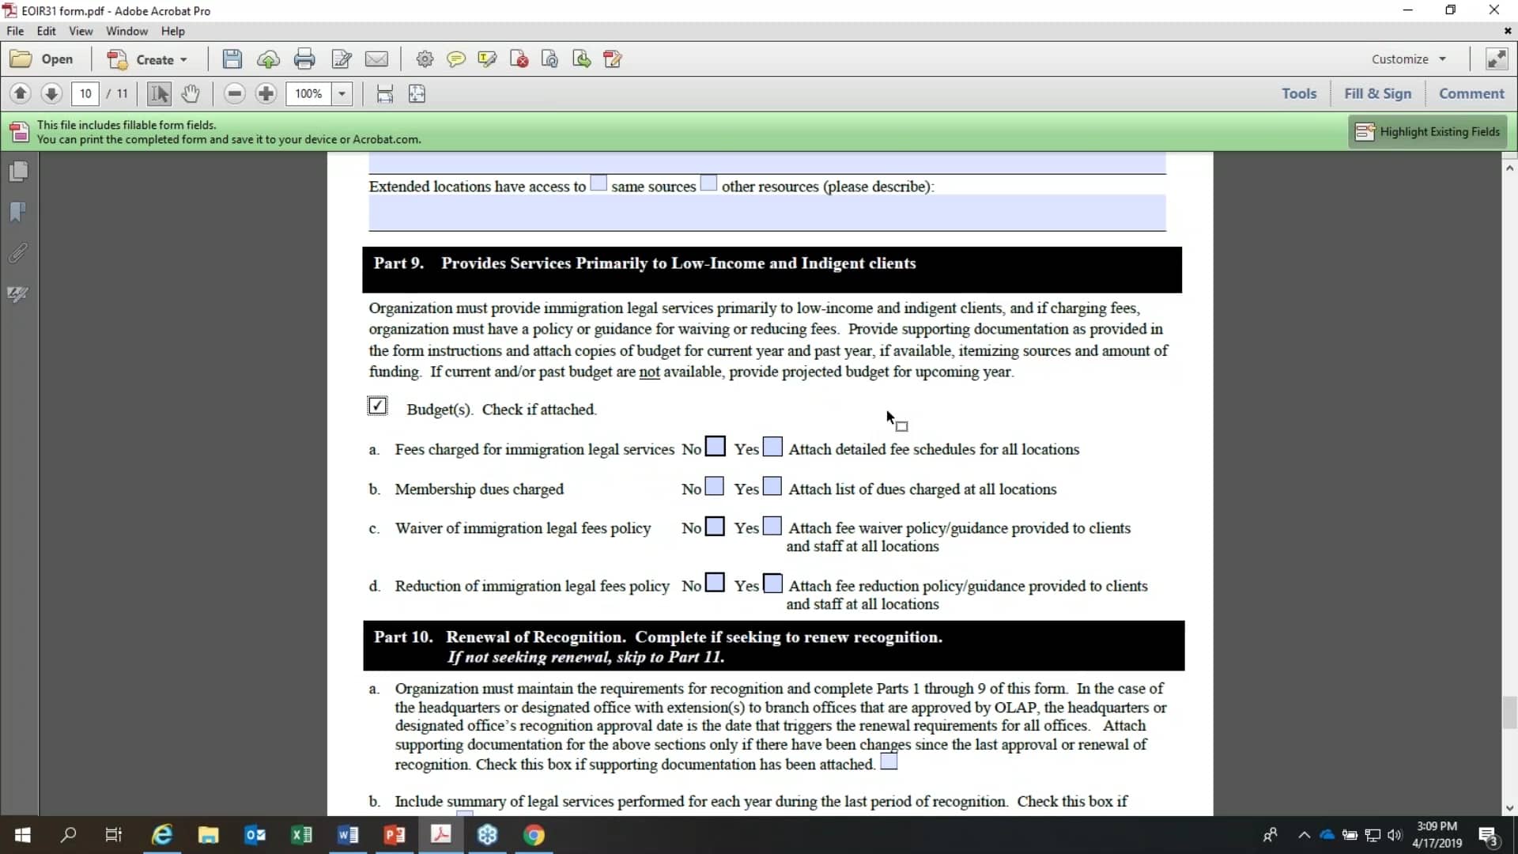This screenshot has width=1518, height=854.
Task: Check Yes for Membership dues charged
Action: coord(772,486)
